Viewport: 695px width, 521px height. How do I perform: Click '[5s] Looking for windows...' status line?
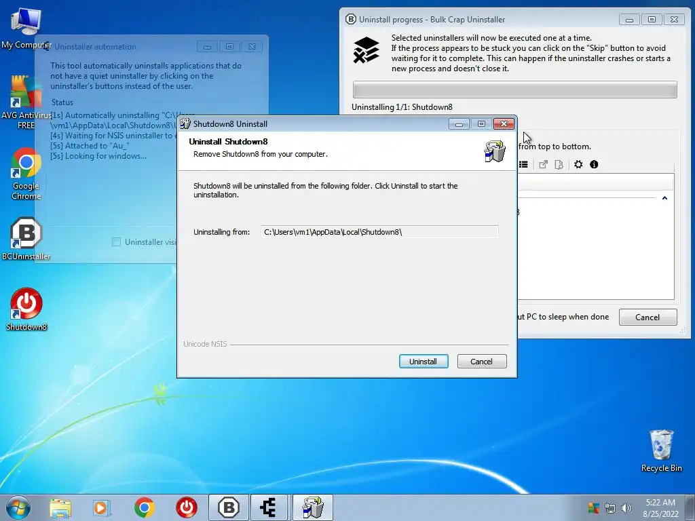[x=98, y=156]
